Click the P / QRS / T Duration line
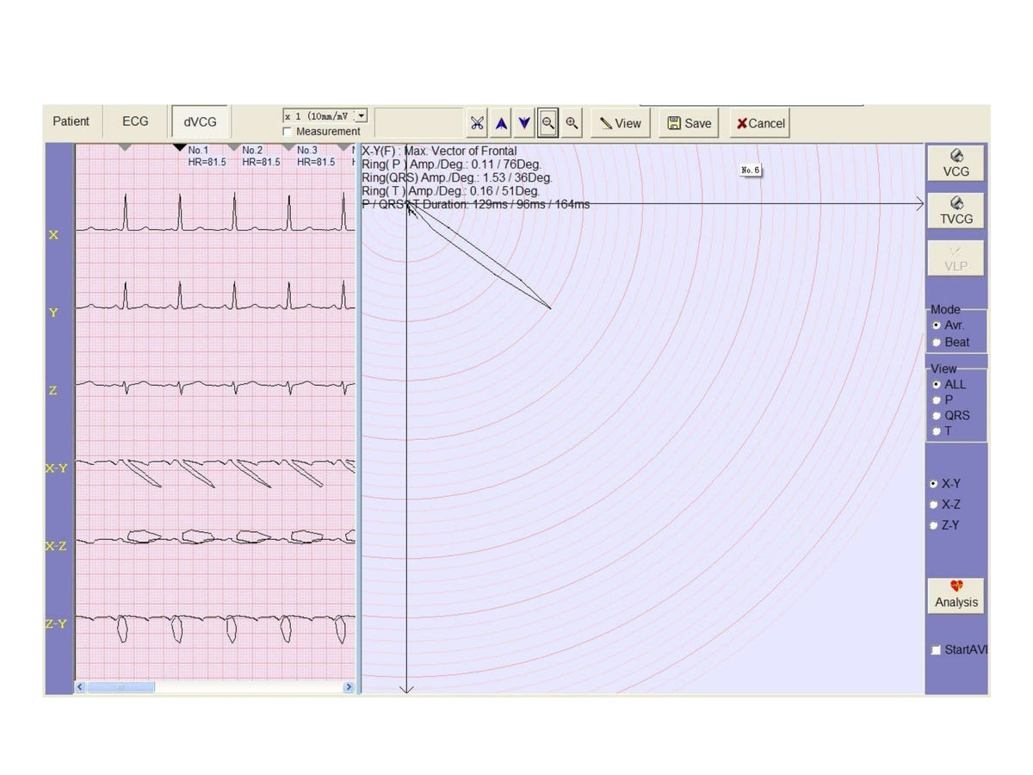1033x775 pixels. (x=476, y=204)
